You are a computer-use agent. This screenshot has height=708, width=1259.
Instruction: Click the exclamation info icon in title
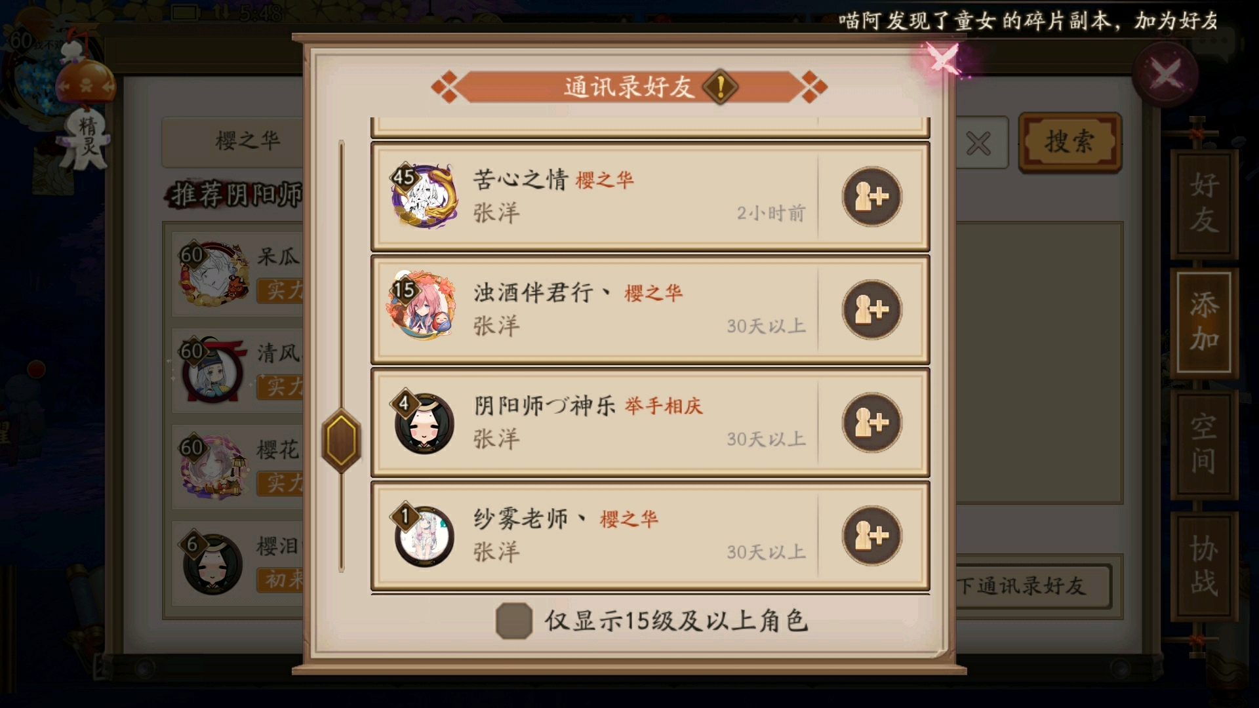click(x=720, y=87)
